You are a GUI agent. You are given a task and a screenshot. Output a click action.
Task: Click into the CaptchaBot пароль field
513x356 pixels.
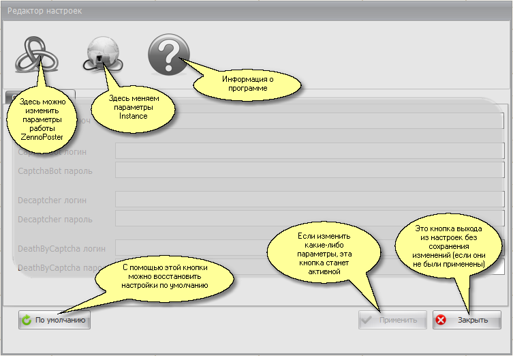307,170
